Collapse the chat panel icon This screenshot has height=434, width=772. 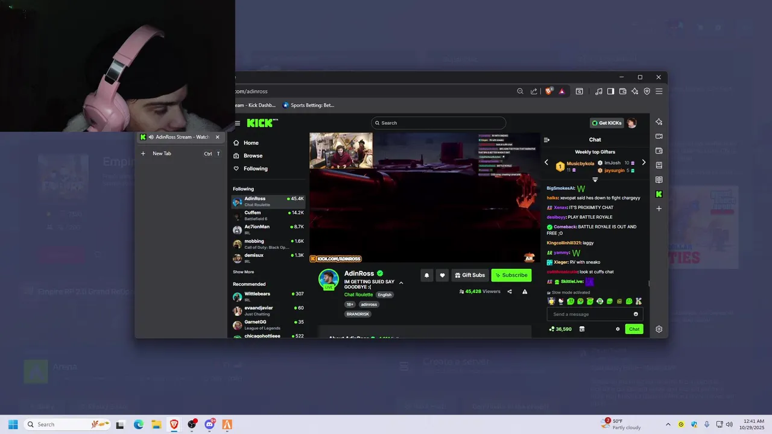click(x=546, y=140)
